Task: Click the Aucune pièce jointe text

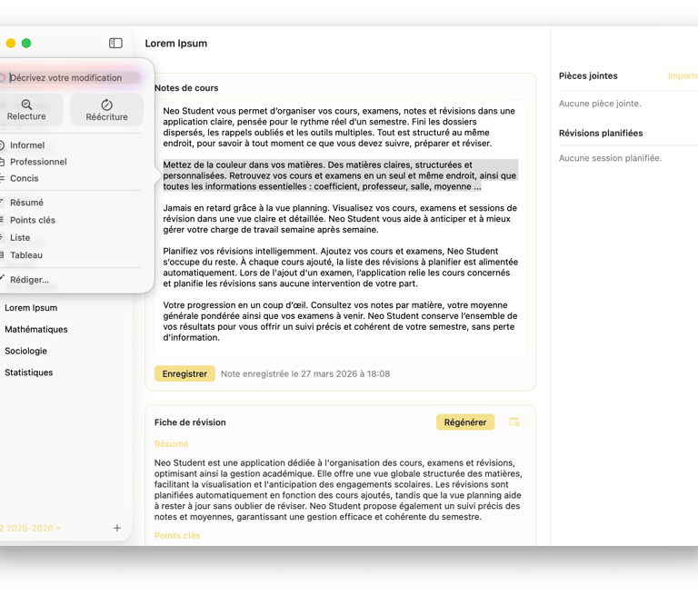Action: point(600,104)
